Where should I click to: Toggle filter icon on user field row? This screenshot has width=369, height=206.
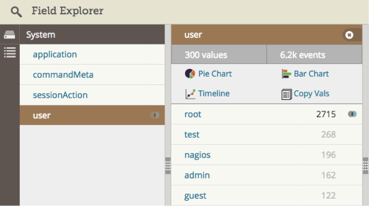pos(155,115)
